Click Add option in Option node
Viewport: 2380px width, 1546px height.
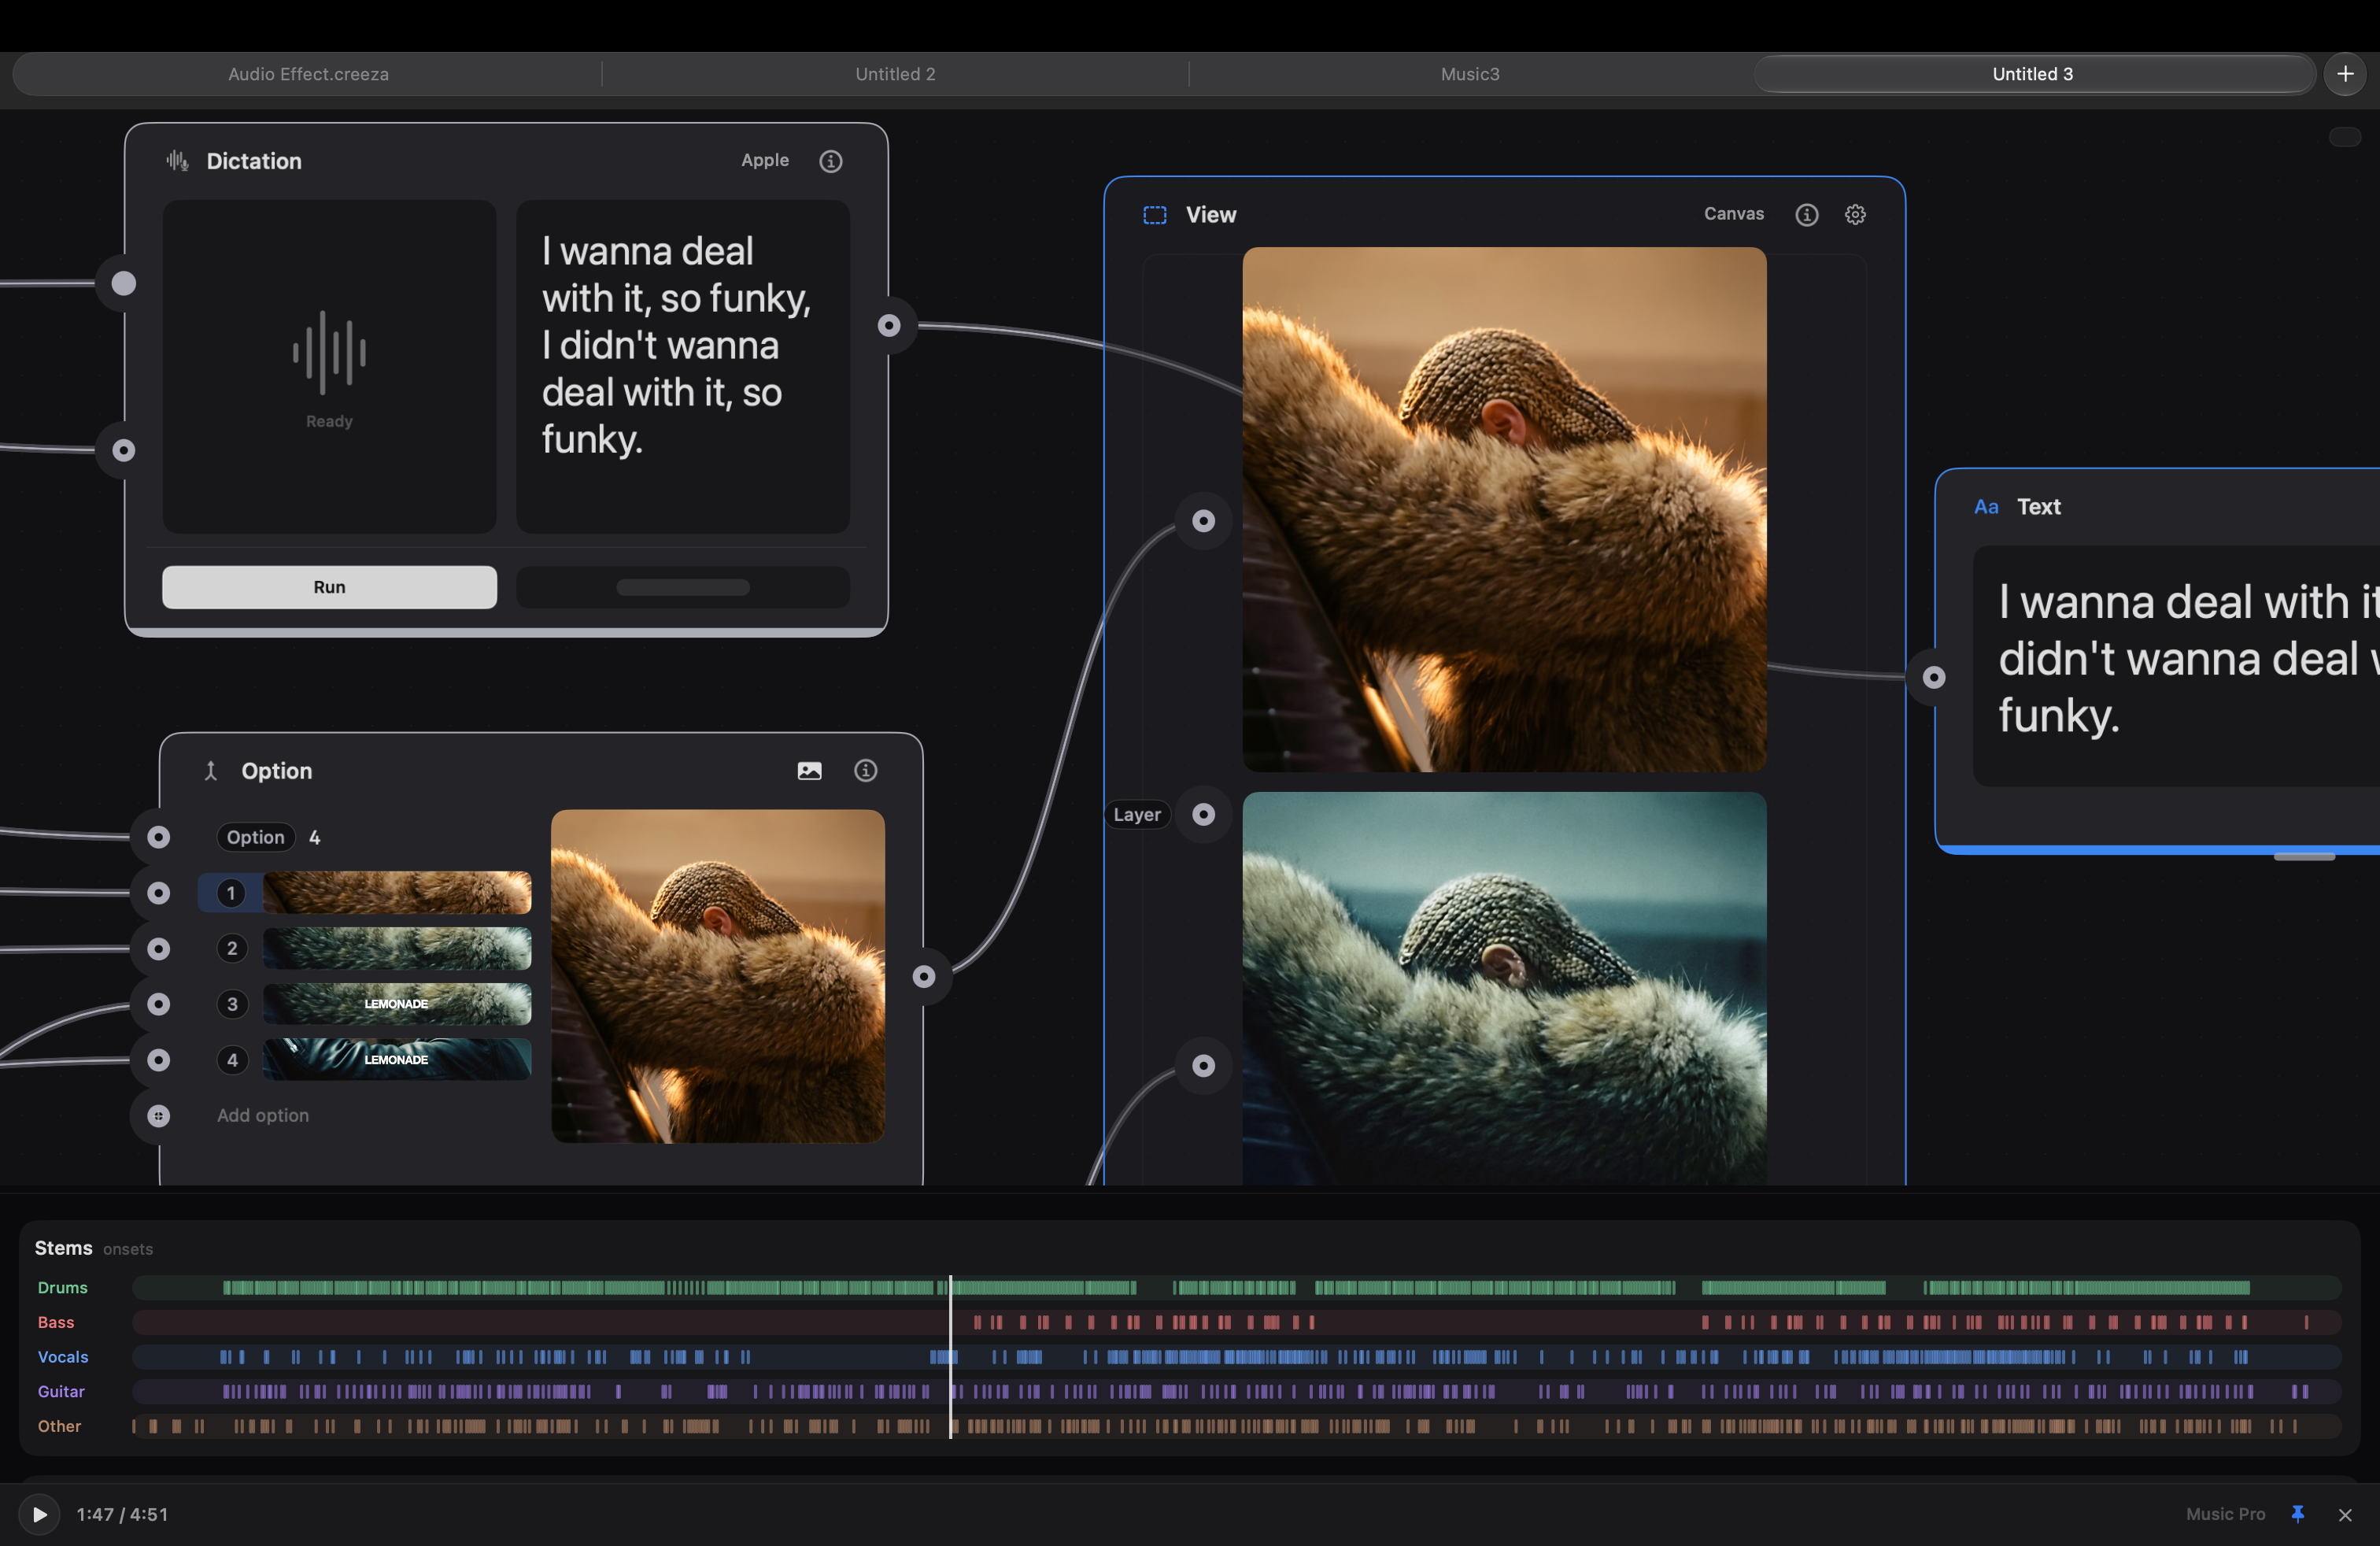click(263, 1116)
